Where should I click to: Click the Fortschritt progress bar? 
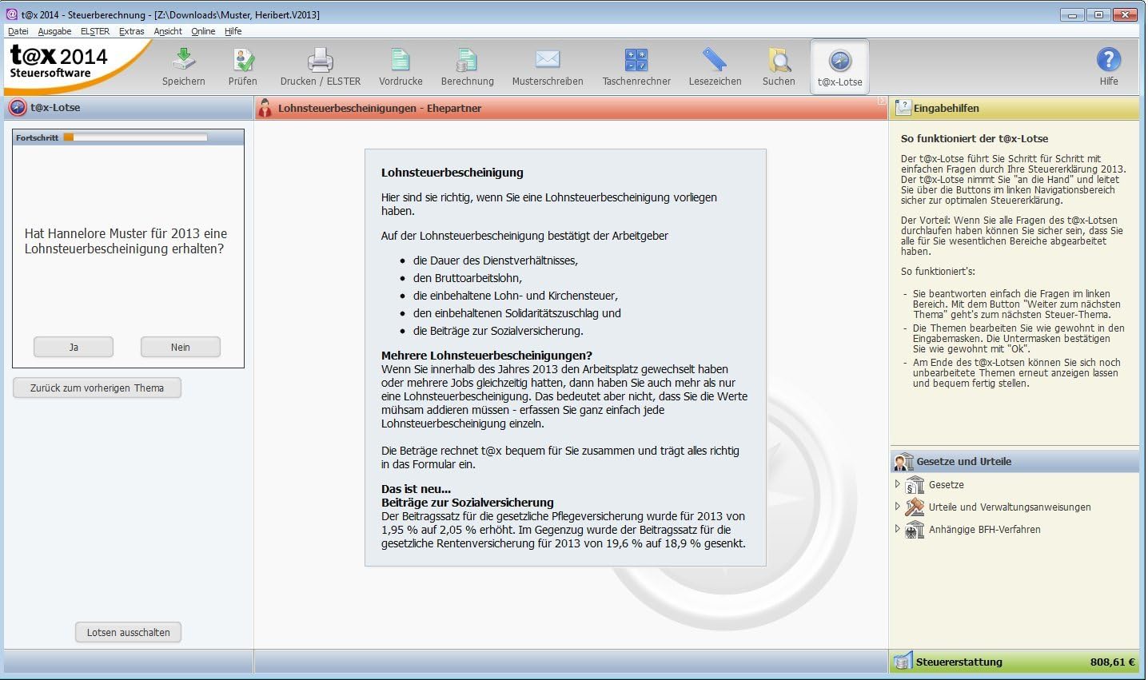coord(135,137)
